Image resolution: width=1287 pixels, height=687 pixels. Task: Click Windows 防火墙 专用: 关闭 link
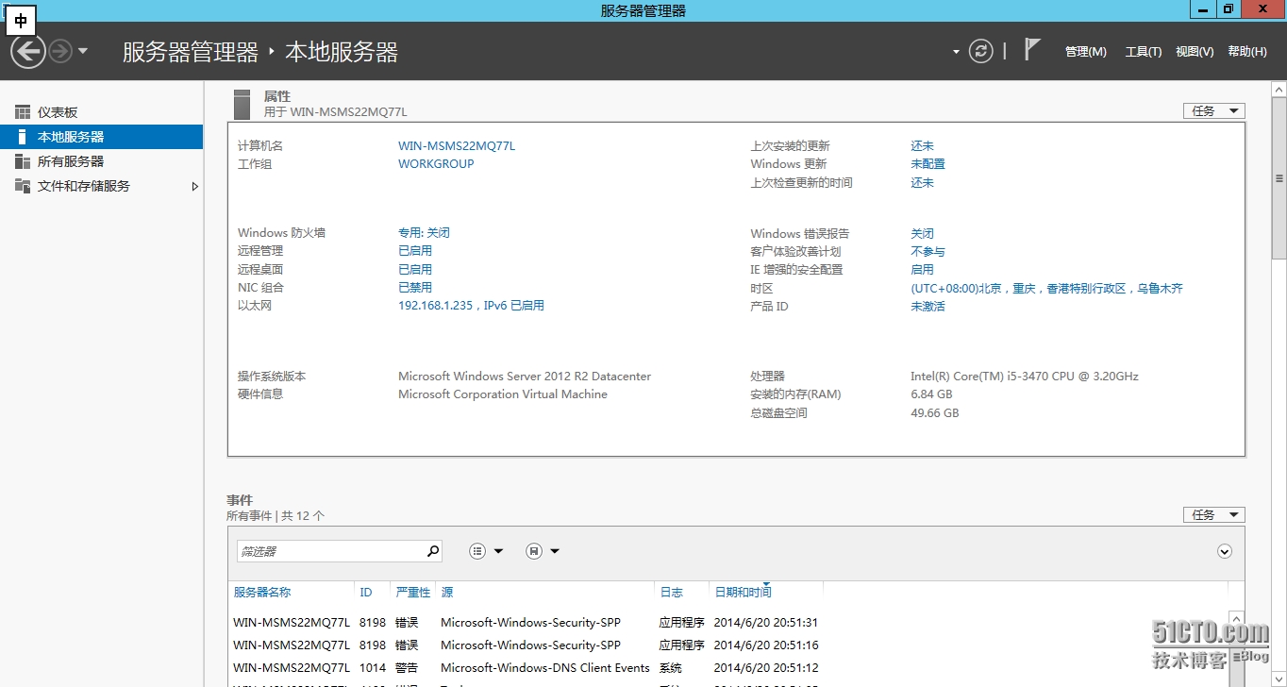click(x=424, y=233)
